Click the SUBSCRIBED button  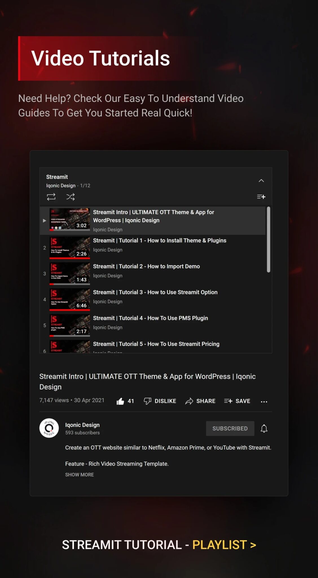pos(230,428)
